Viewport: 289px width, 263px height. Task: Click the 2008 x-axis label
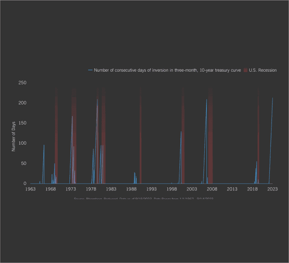[x=212, y=189]
